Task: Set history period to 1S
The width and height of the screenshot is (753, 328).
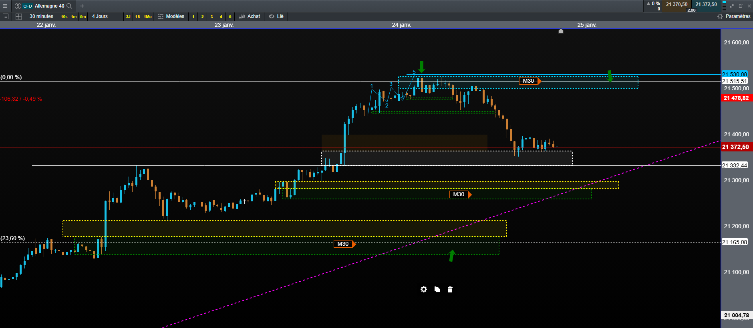Action: click(137, 16)
